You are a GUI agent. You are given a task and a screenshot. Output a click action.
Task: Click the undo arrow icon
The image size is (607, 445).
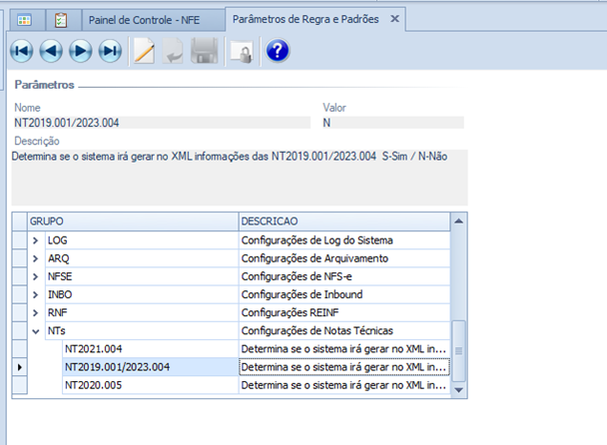(175, 51)
